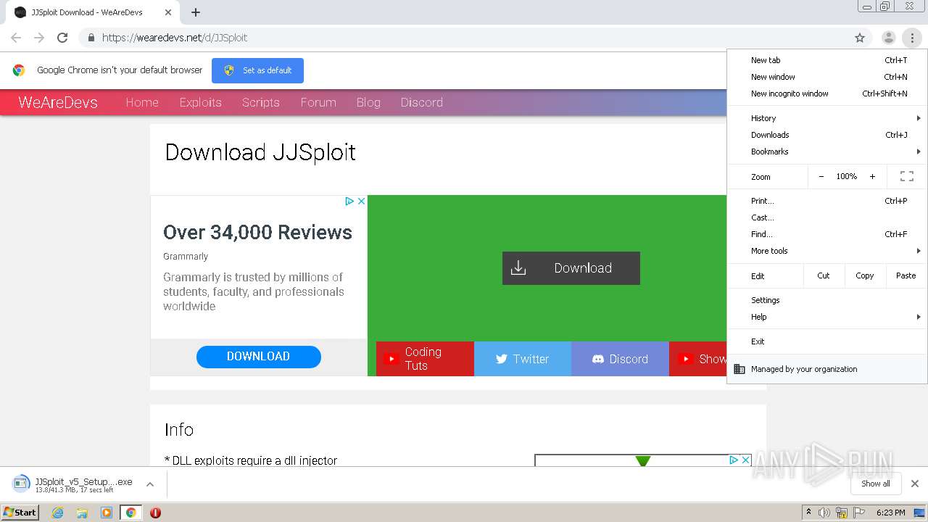Click the JJSploit_v5_Setup exe download item
Screen dimensions: 928x522
pyautogui.click(x=73, y=484)
